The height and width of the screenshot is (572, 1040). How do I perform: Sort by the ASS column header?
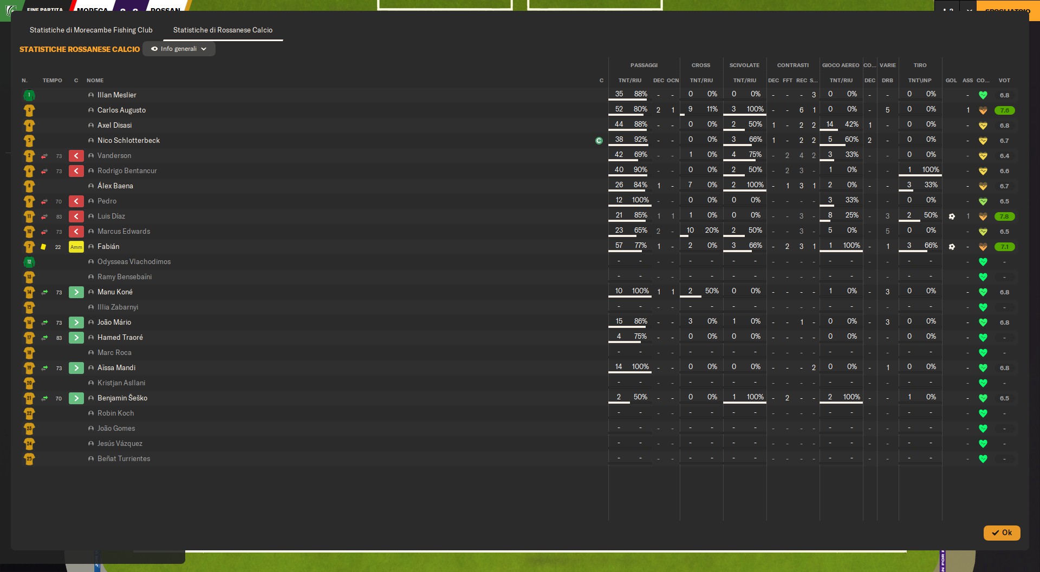click(968, 81)
